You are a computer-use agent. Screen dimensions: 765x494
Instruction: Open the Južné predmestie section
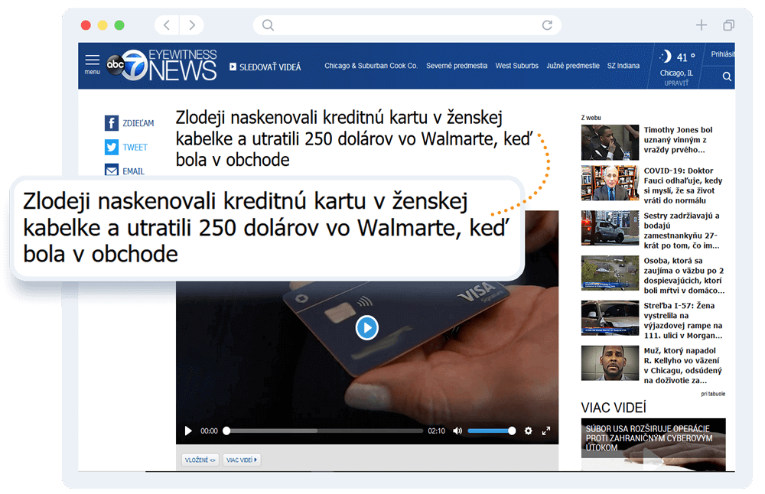573,66
